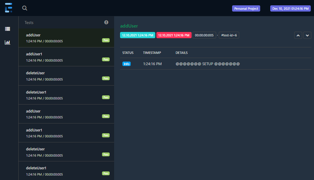Click the green addUser title in details
This screenshot has height=180, width=314.
pyautogui.click(x=129, y=26)
